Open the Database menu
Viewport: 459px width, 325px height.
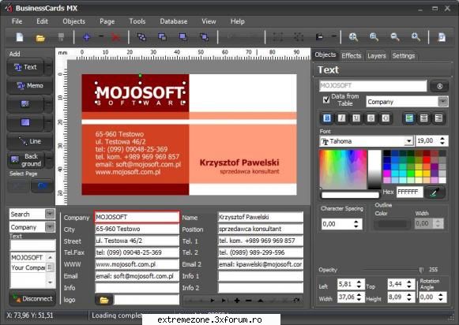[x=174, y=21]
